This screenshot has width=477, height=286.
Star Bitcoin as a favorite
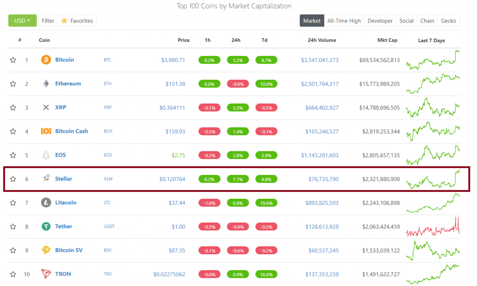point(13,60)
